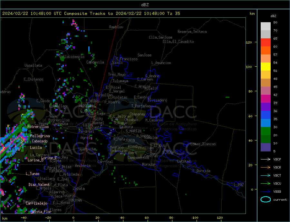Click the Mirador map label
Viewport: 290px width, 222px height.
click(x=149, y=164)
